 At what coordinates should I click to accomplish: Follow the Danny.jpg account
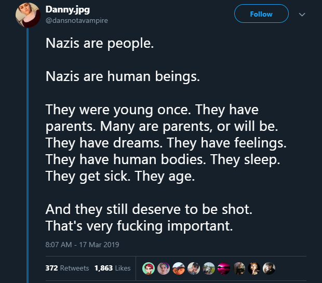[261, 14]
